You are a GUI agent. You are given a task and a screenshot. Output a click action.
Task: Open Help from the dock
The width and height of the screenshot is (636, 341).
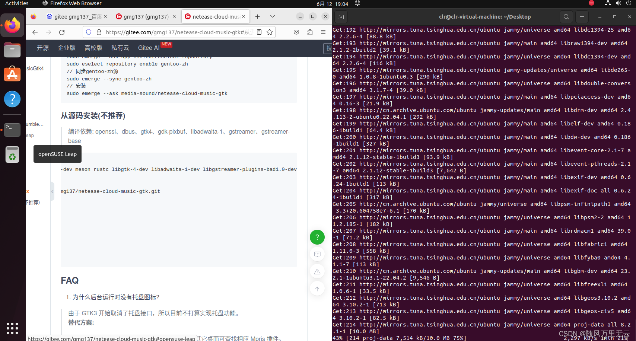(x=12, y=99)
